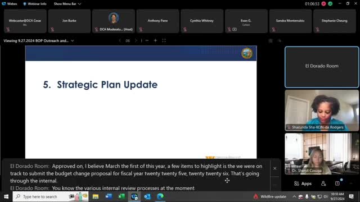
Task: Click muted mic icon on Cynthia Whitney tile
Action: tap(185, 29)
